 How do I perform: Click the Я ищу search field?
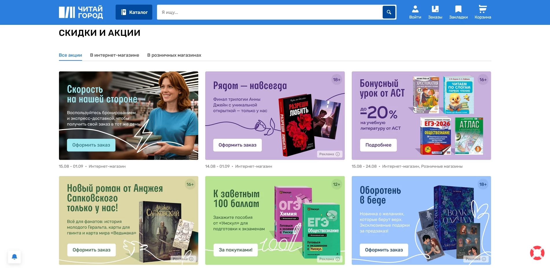(x=269, y=12)
